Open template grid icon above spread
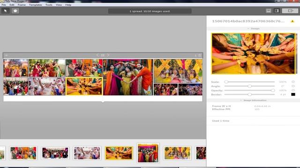 (x=103, y=55)
